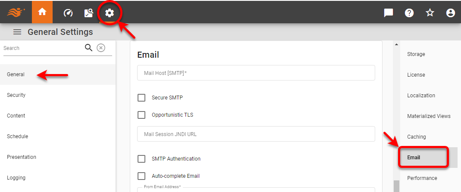Expand the hamburger navigation menu
The height and width of the screenshot is (192, 461).
(17, 32)
